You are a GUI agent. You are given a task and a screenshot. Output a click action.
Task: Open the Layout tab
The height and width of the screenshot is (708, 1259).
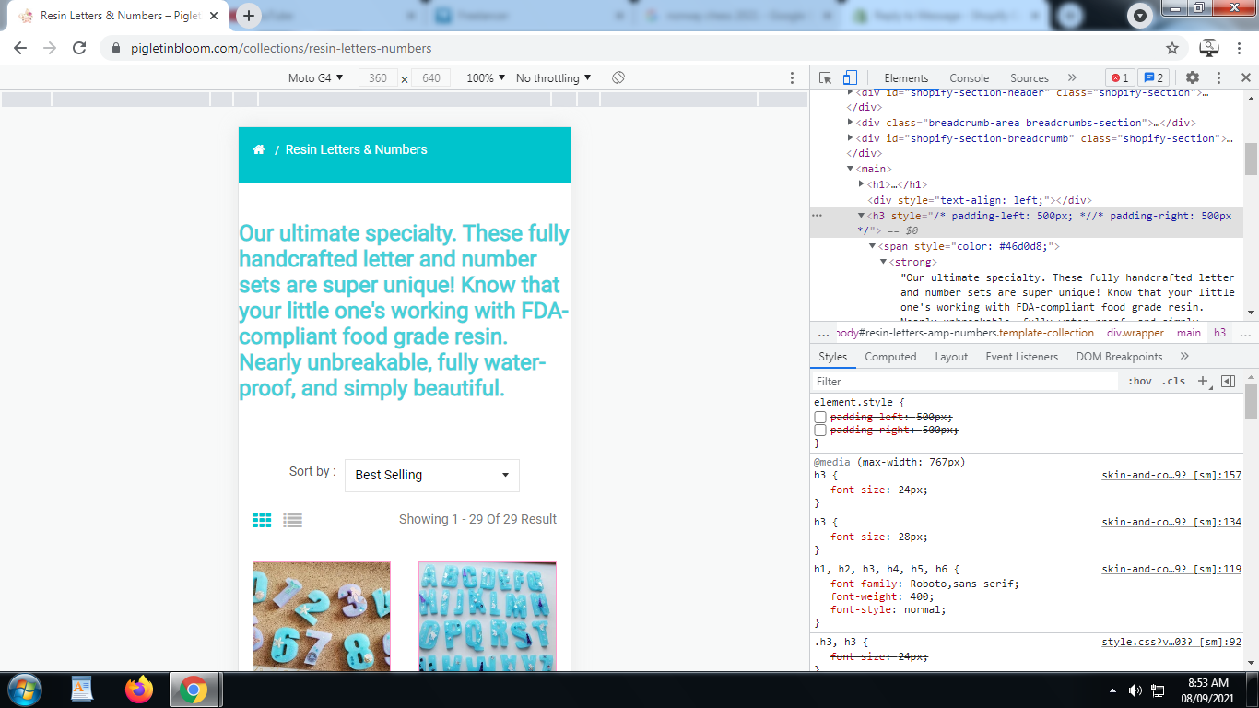(951, 357)
